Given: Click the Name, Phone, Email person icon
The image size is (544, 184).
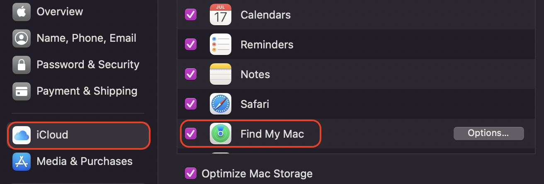Looking at the screenshot, I should pyautogui.click(x=21, y=38).
